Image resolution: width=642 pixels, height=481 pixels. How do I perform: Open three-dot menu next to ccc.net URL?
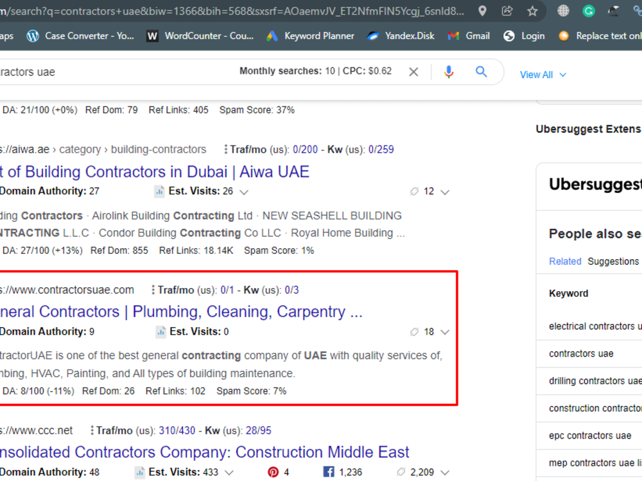click(92, 431)
